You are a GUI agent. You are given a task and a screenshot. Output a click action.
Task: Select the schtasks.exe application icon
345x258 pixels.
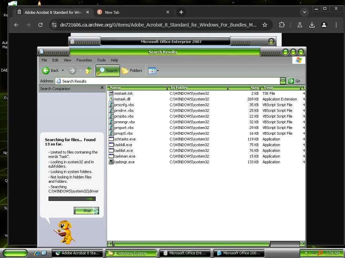tap(111, 139)
